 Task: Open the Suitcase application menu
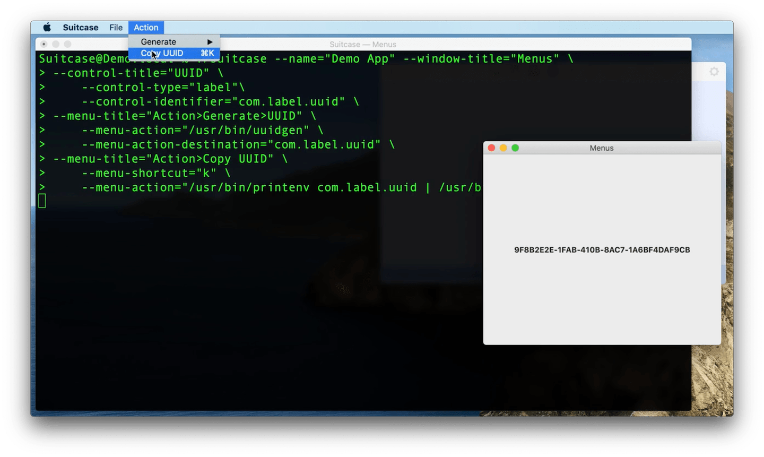coord(81,28)
